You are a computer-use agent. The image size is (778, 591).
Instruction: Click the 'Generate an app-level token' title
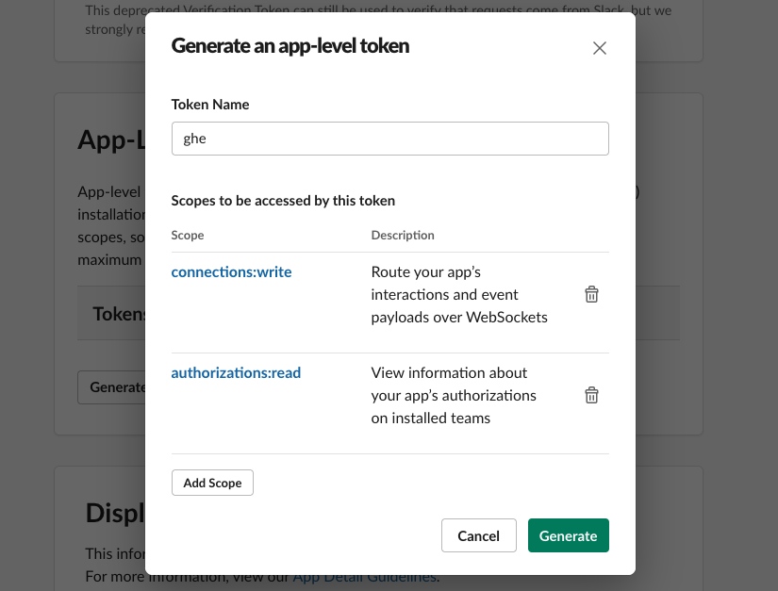coord(290,46)
